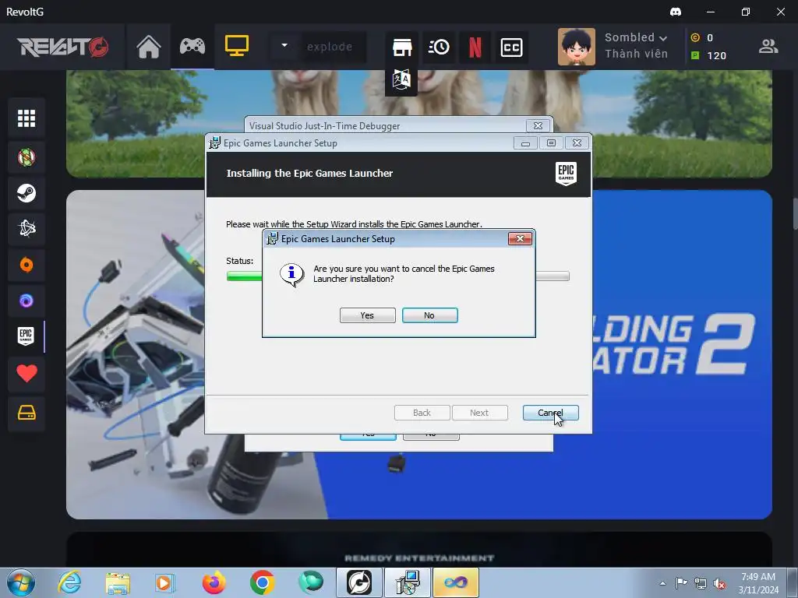This screenshot has width=798, height=598.
Task: Open the friends list icon
Action: click(768, 46)
